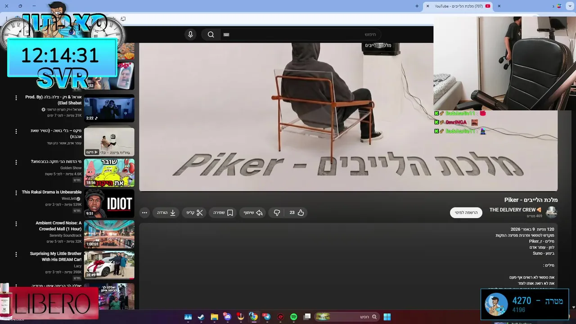
Task: Download the video with הורדה button
Action: 166,212
